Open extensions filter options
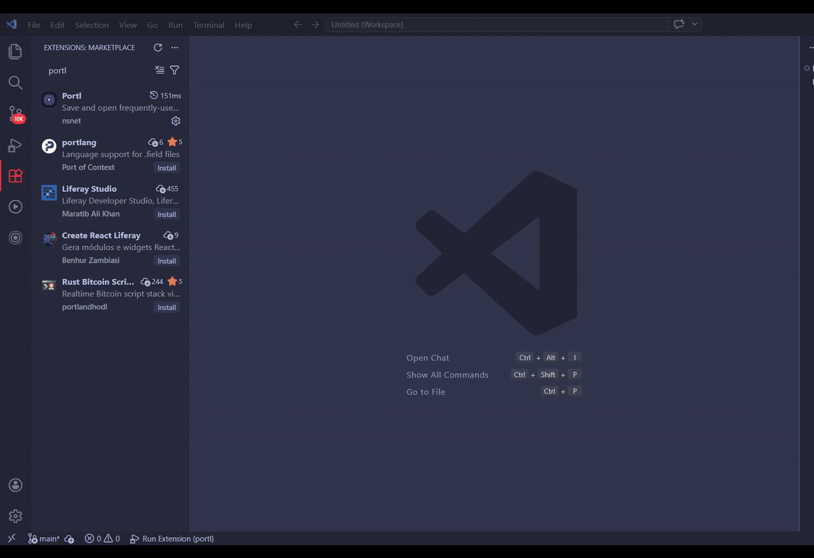This screenshot has width=814, height=558. tap(175, 70)
